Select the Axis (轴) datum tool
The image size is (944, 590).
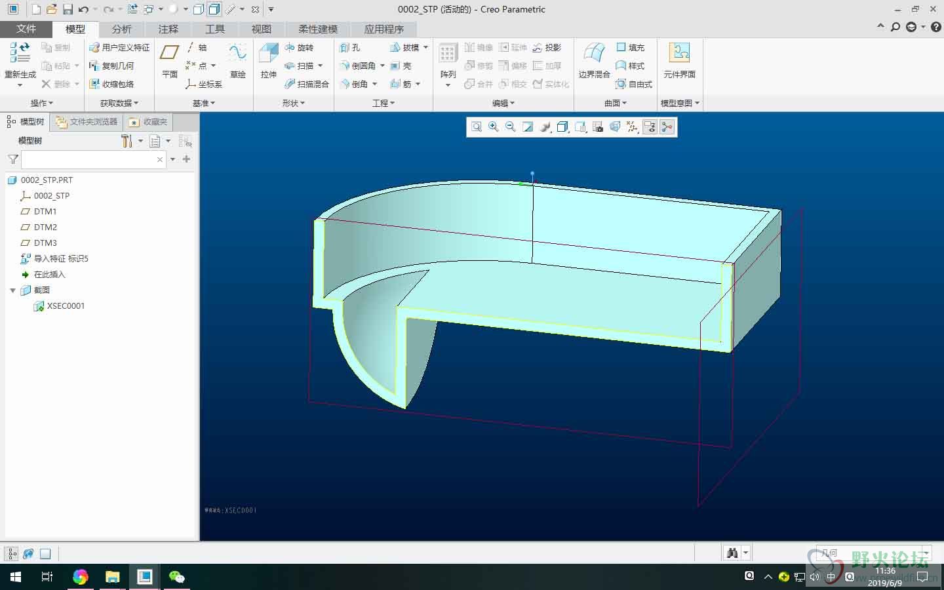pos(197,47)
